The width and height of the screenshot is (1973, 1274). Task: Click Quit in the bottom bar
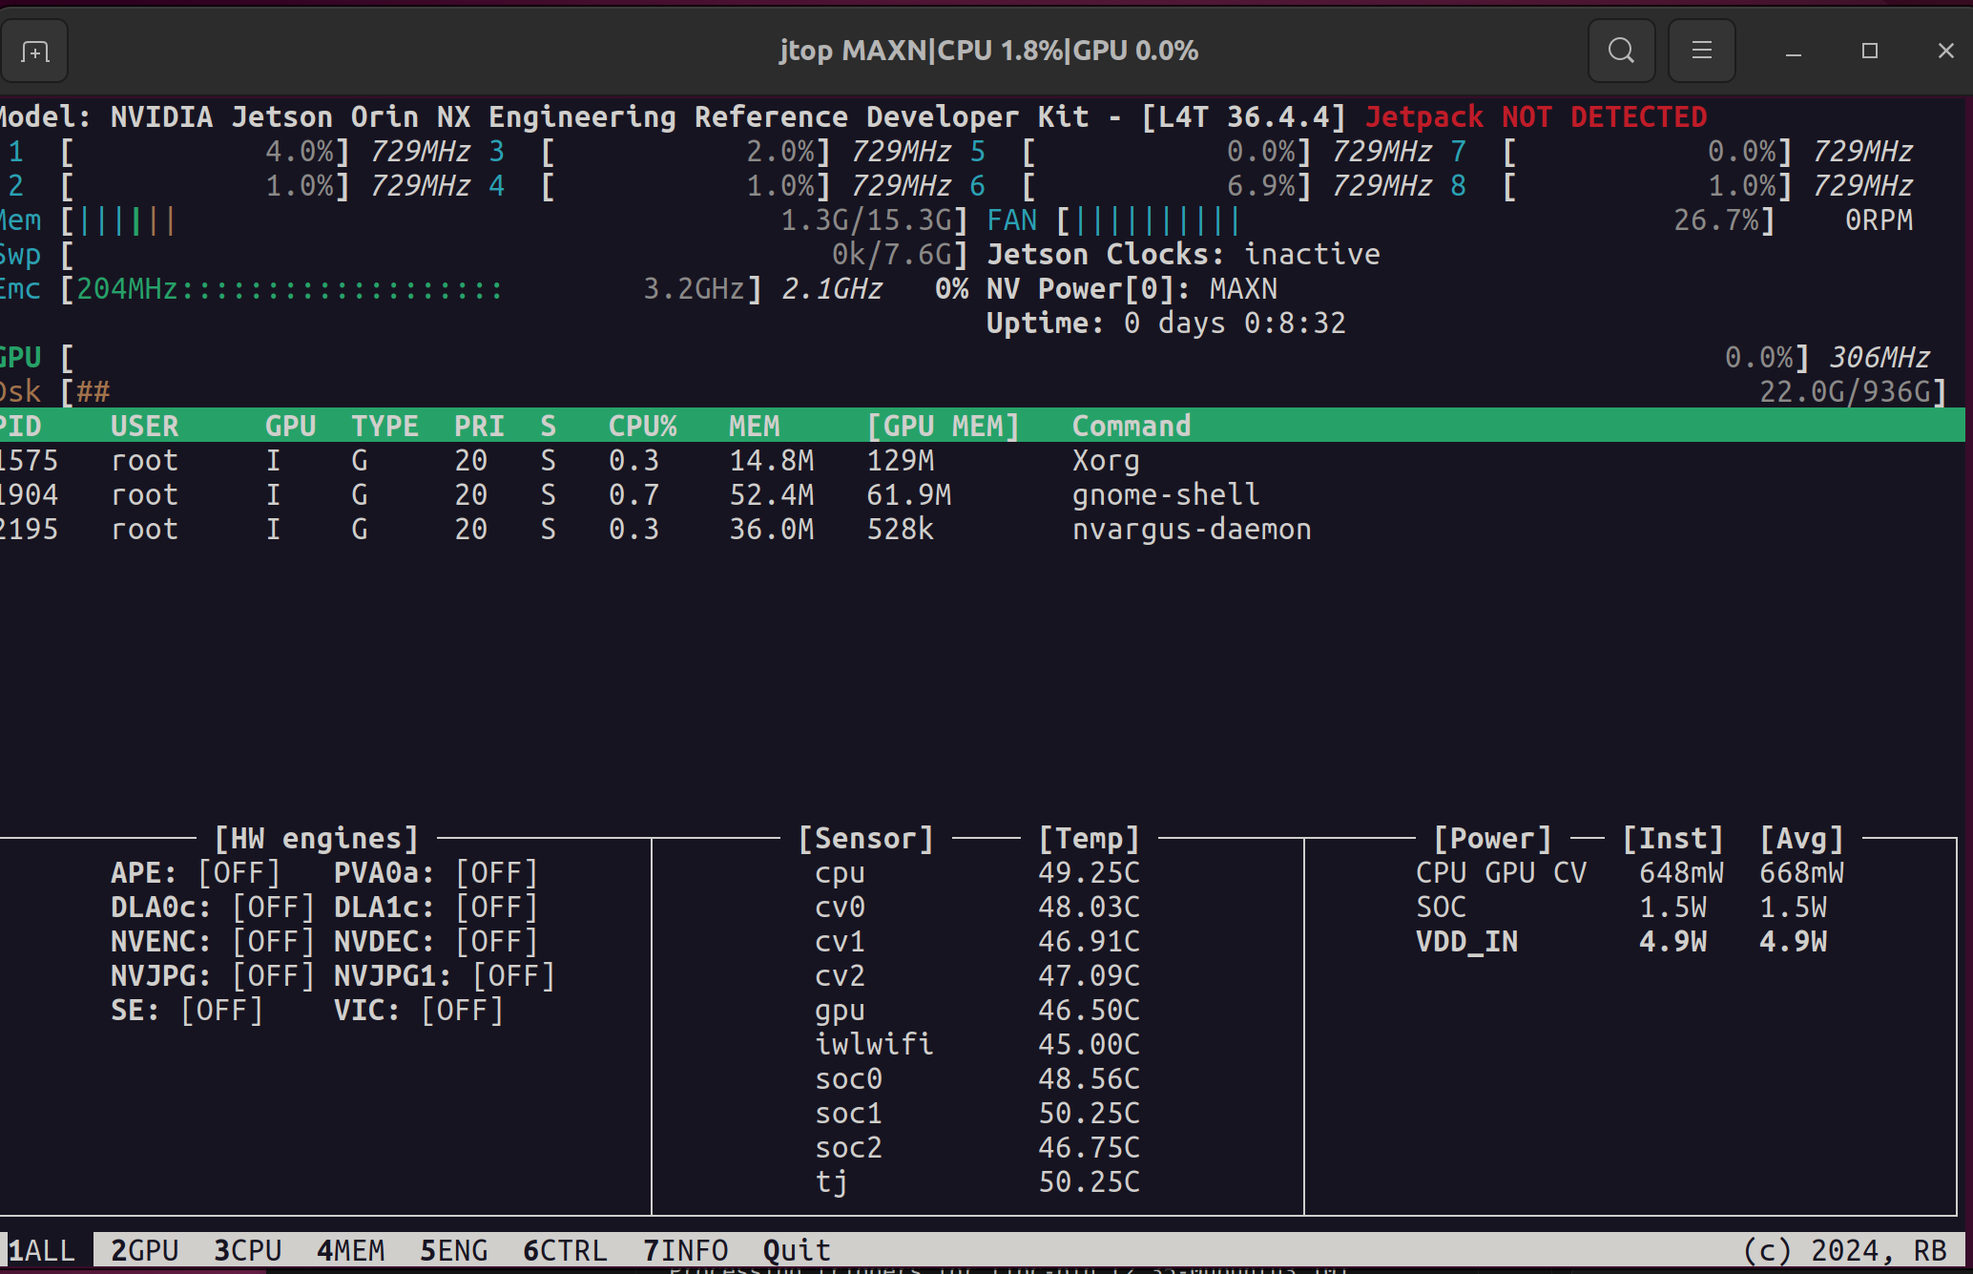(797, 1250)
